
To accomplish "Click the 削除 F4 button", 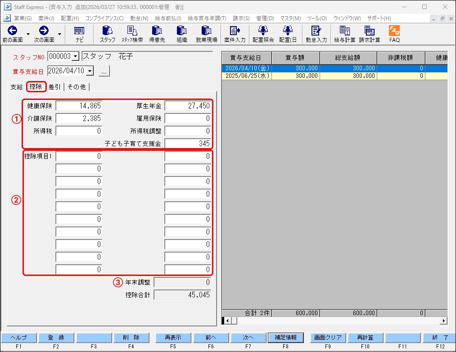I will [x=131, y=338].
